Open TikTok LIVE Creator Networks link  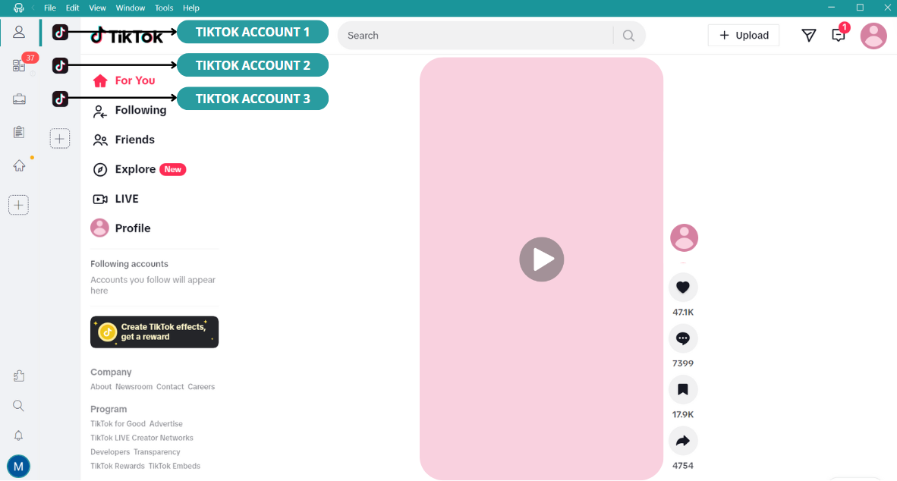(x=142, y=438)
